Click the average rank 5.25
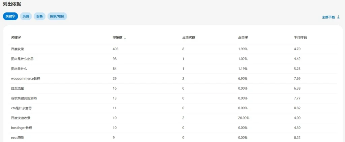This screenshot has width=345, height=142. tap(297, 69)
